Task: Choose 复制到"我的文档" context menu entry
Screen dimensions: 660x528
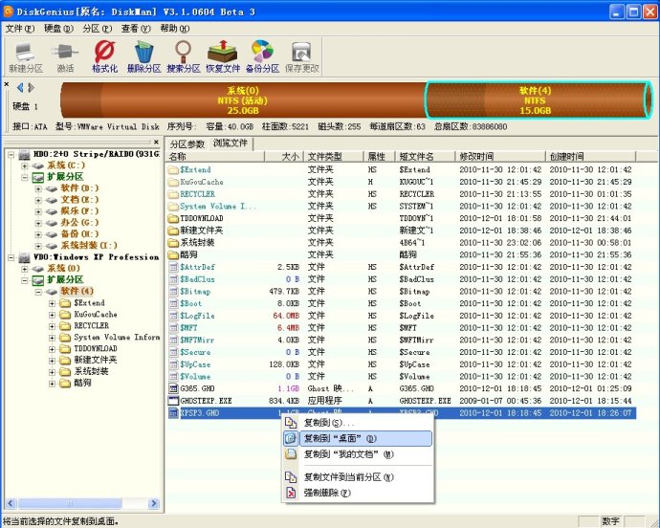Action: pos(358,454)
